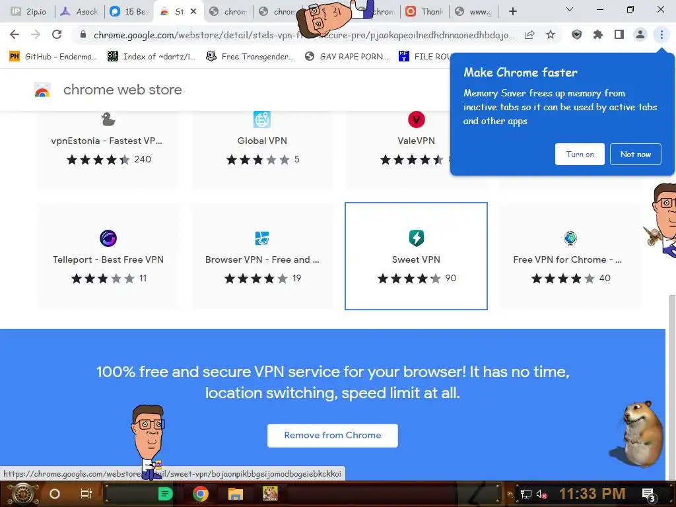Dismiss Memory Saver with Not now
The width and height of the screenshot is (676, 507).
tap(636, 154)
